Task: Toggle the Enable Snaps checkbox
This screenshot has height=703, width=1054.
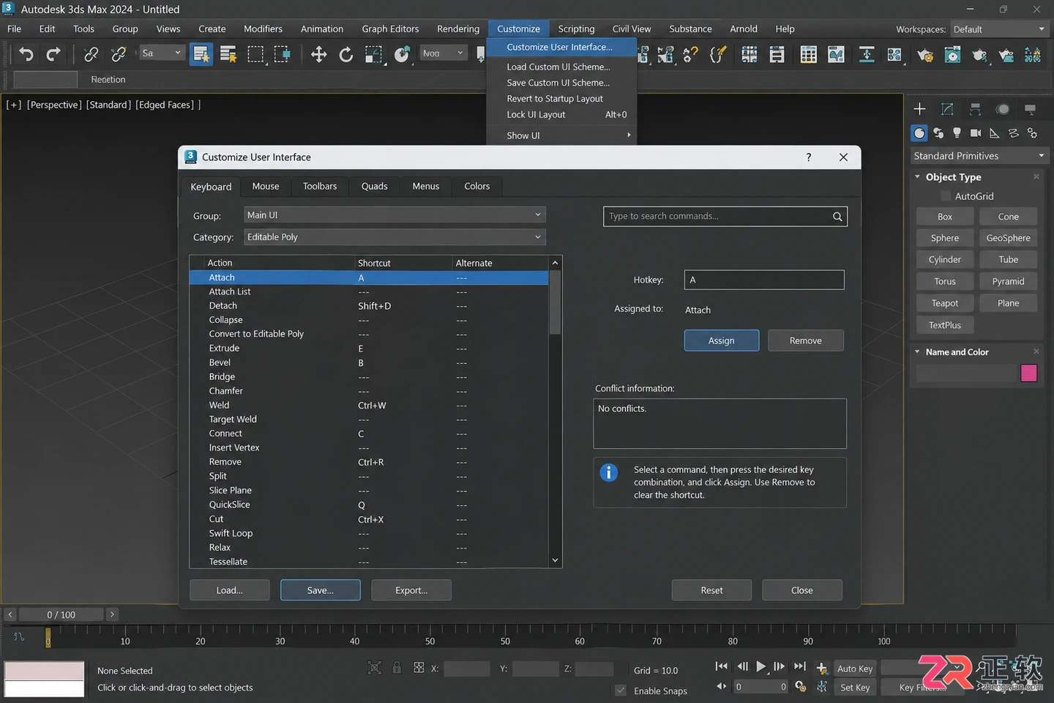Action: (621, 691)
